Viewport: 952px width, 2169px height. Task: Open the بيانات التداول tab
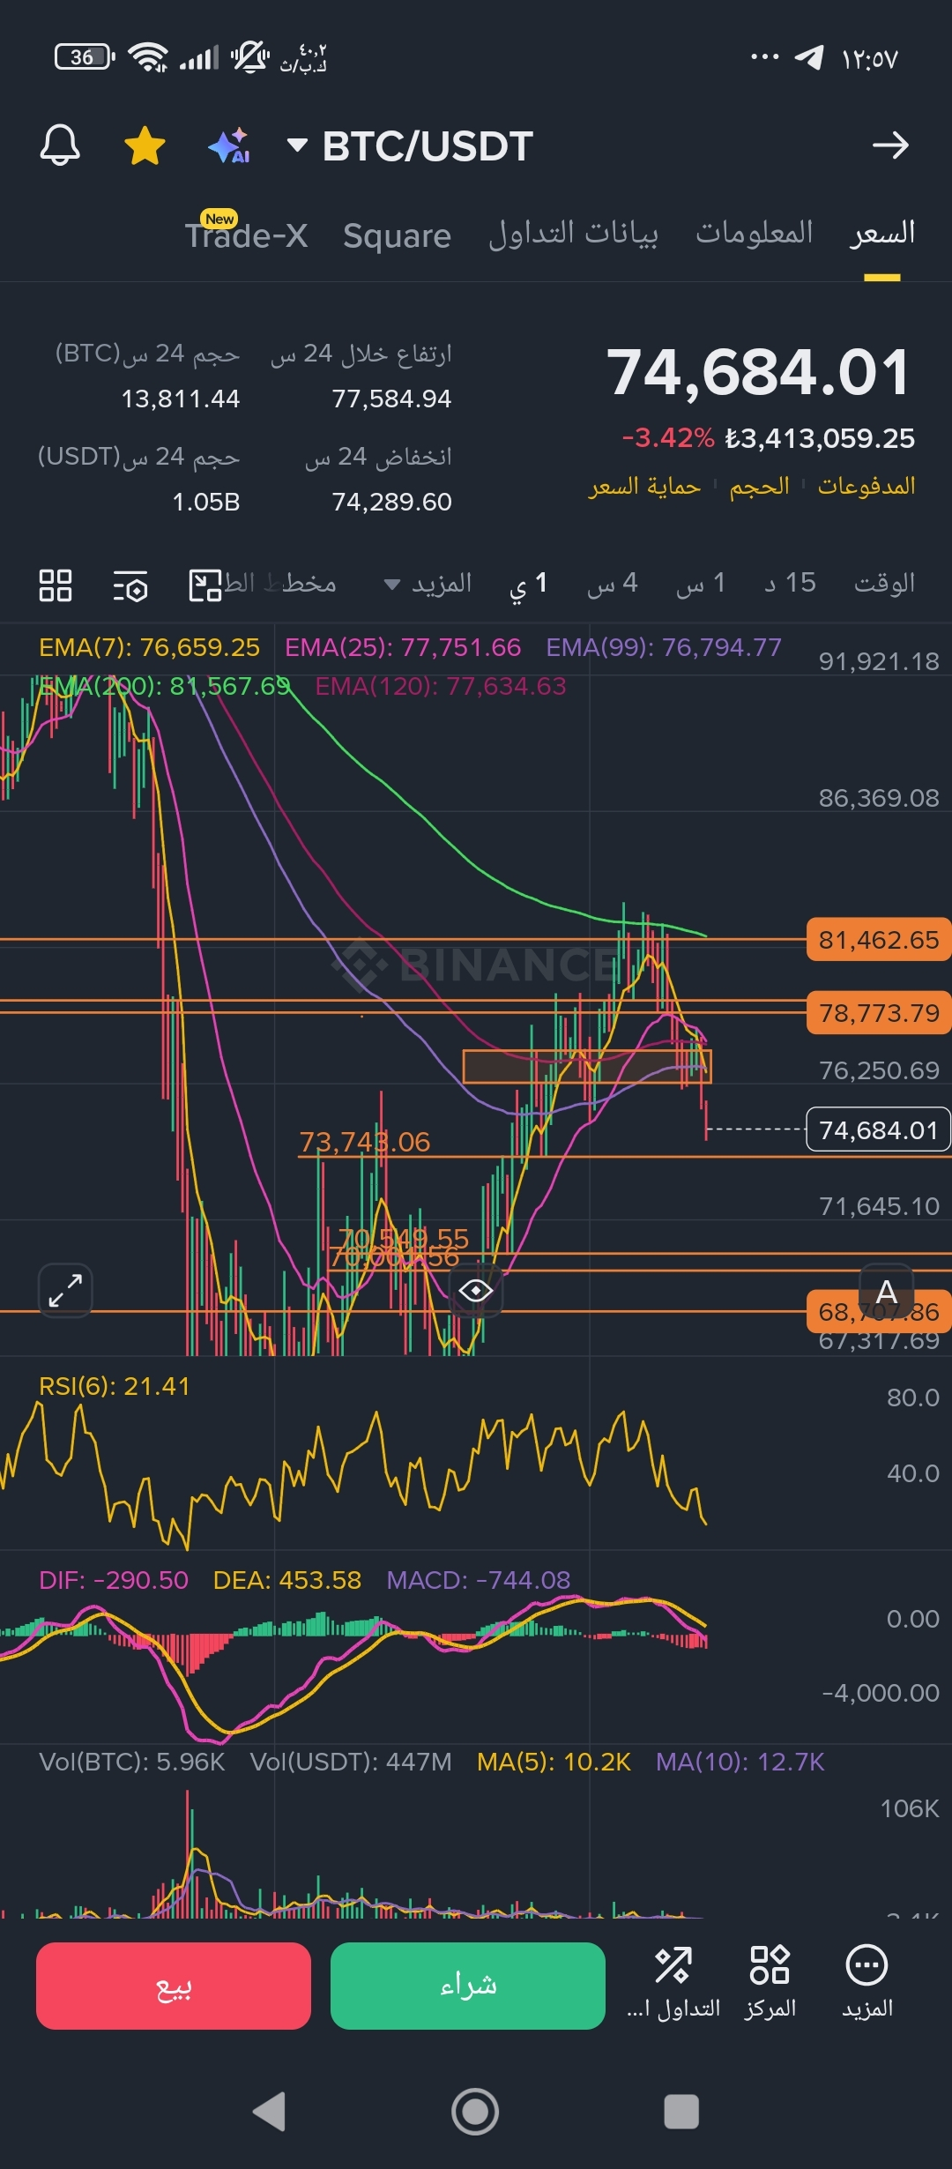tap(573, 234)
